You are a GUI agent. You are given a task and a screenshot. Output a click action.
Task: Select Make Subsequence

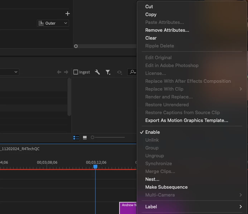[x=166, y=187]
